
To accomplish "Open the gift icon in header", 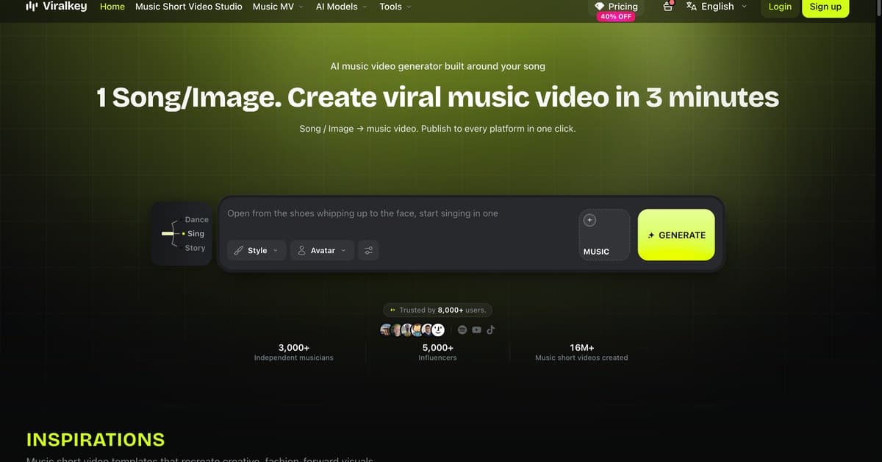I will [668, 6].
